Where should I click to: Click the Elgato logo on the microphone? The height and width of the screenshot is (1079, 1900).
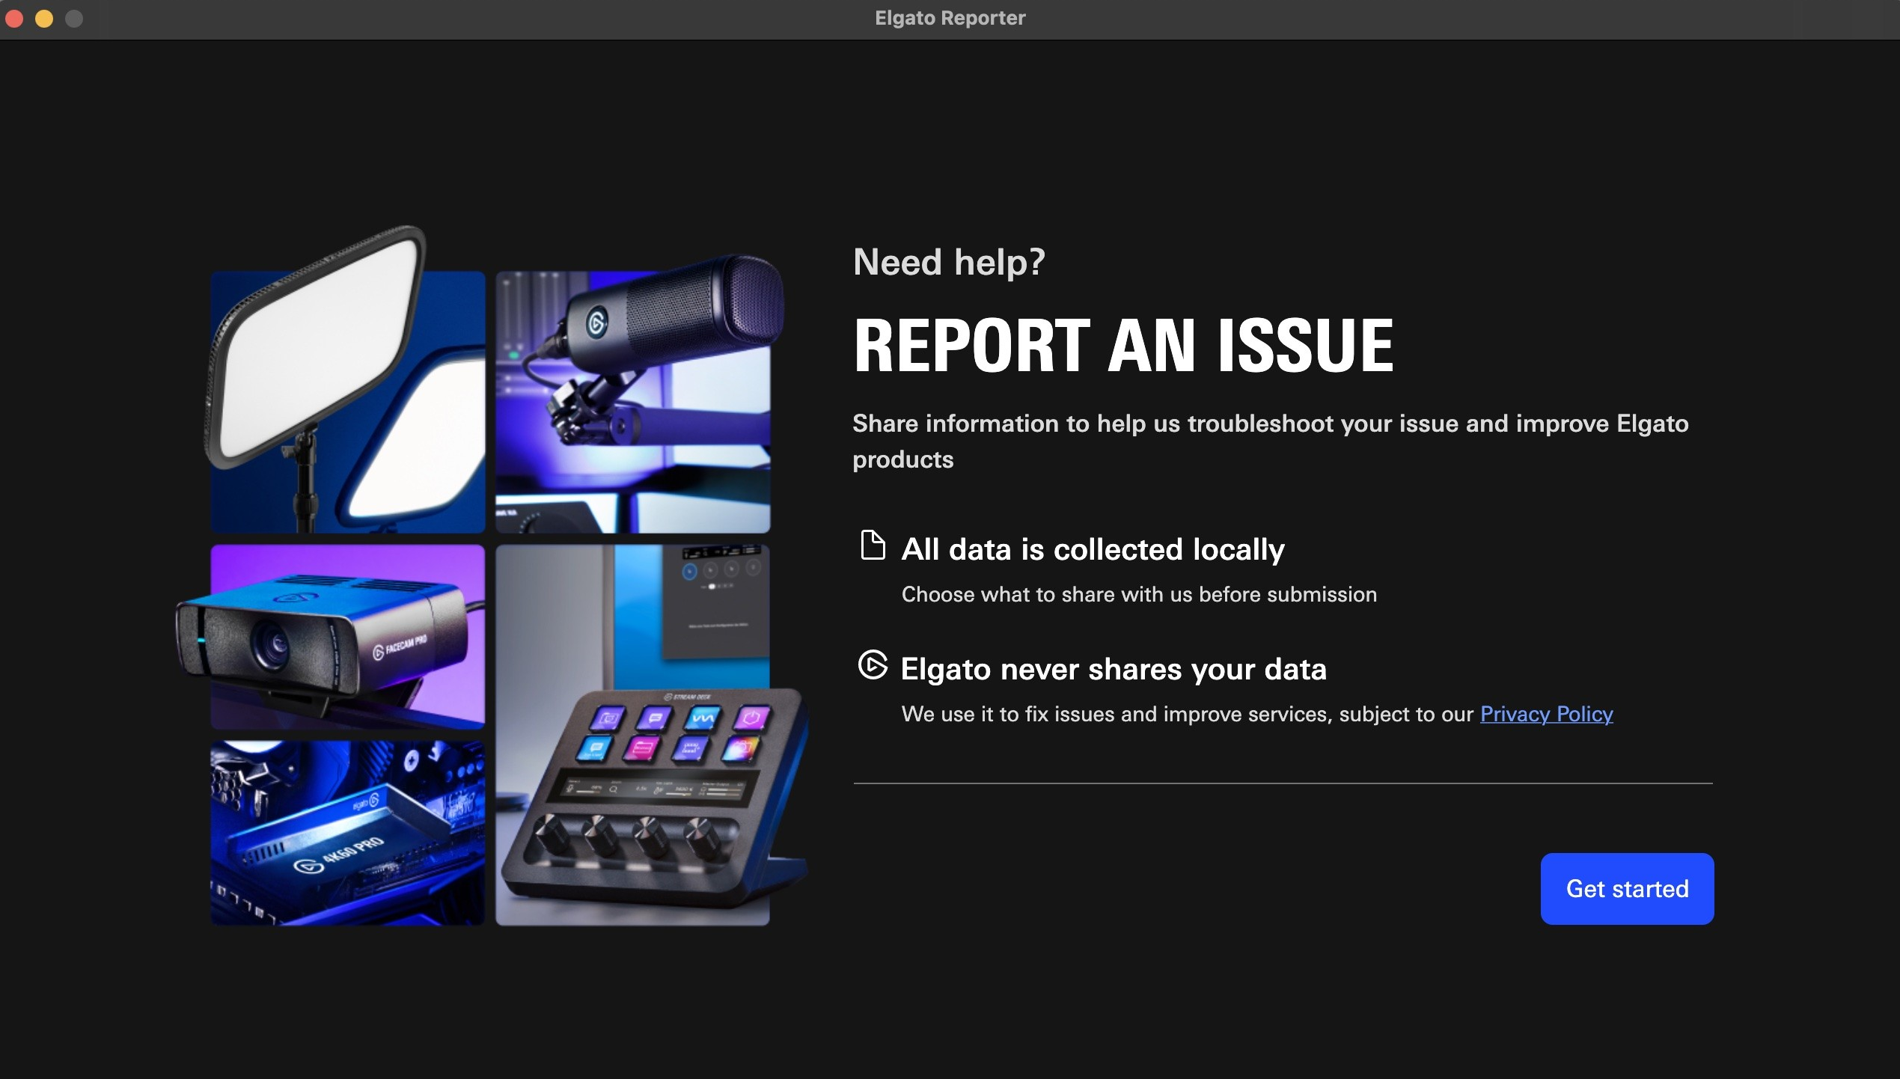(596, 323)
